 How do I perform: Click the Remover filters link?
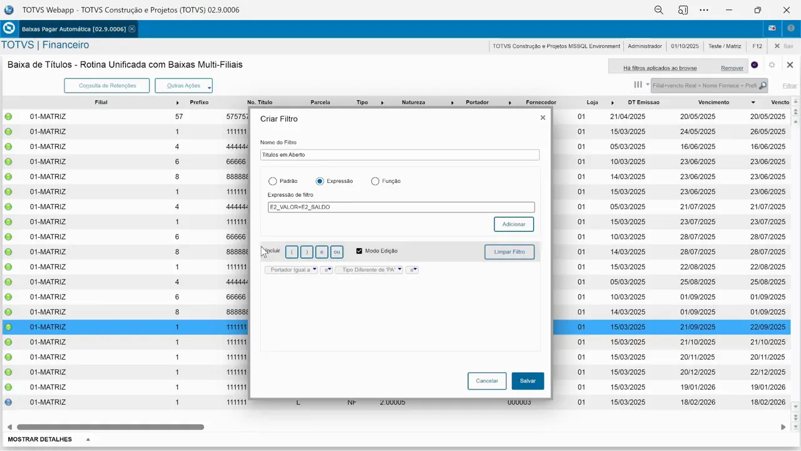click(x=732, y=68)
